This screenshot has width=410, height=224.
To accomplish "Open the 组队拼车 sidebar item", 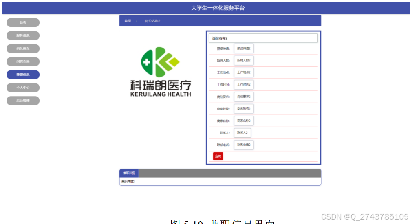I will pos(23,48).
